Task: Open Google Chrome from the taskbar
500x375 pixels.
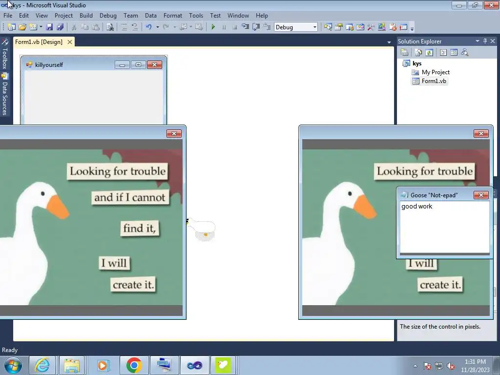Action: pos(134,365)
